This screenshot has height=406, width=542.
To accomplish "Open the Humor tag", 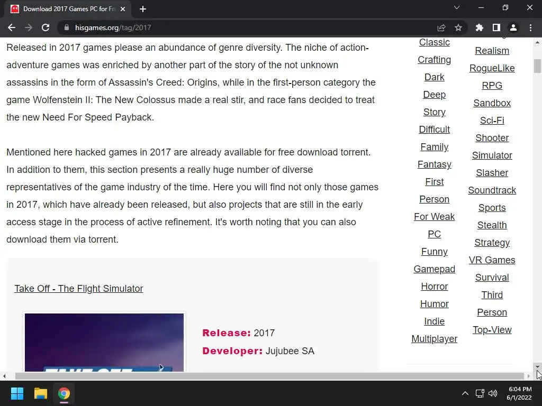I will 435,304.
